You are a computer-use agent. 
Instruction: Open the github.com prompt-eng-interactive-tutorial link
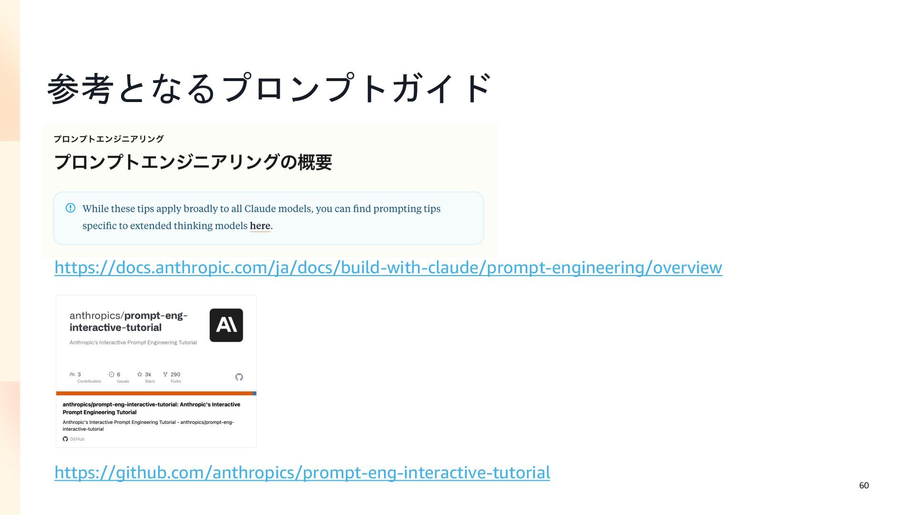pos(302,473)
